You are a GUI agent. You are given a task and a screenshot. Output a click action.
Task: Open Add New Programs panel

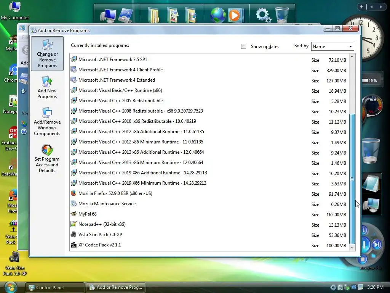point(47,87)
